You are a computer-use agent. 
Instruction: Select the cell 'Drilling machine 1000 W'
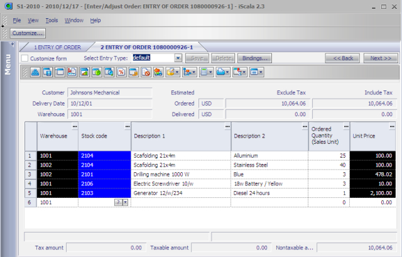[x=181, y=175]
